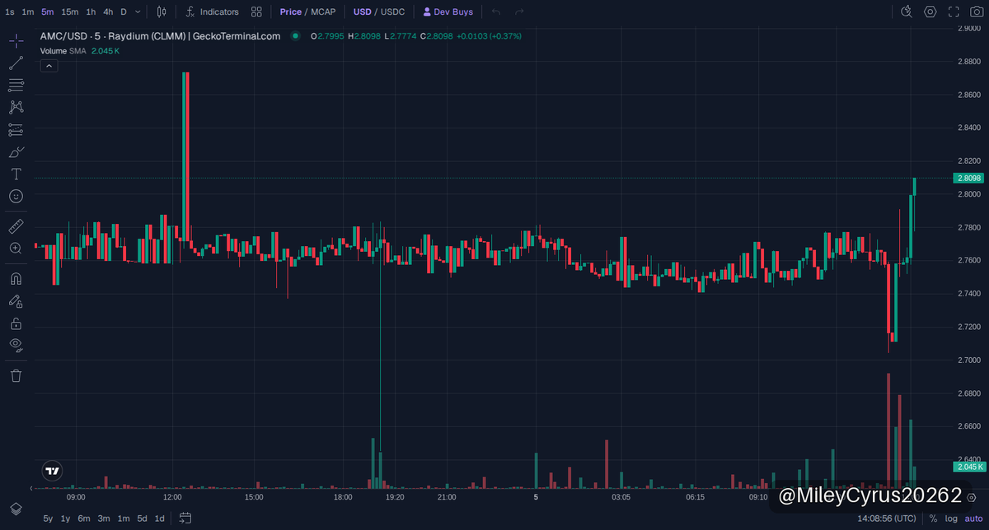The height and width of the screenshot is (530, 989).
Task: Set date range to 1d
Action: (160, 518)
